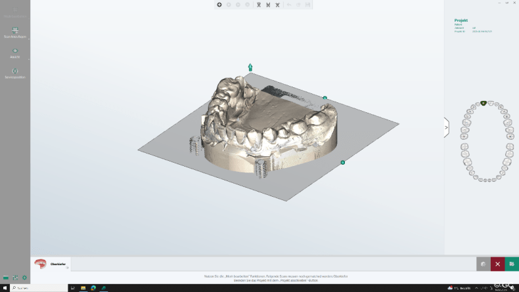Click the third scan-cut tool in top toolbar

(x=278, y=5)
